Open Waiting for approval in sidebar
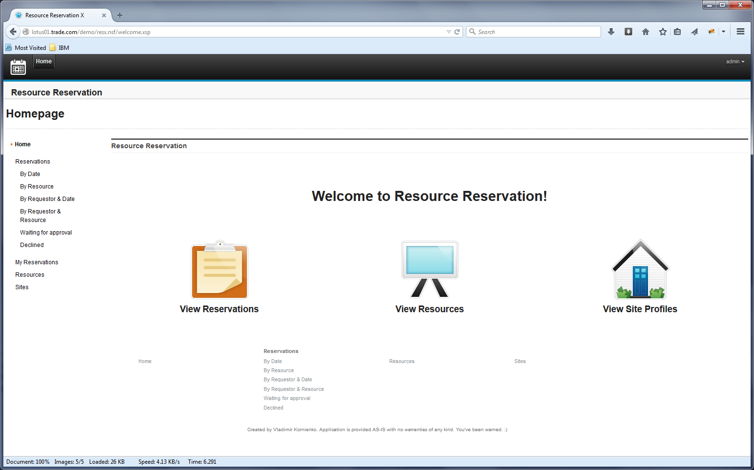754x470 pixels. [46, 233]
